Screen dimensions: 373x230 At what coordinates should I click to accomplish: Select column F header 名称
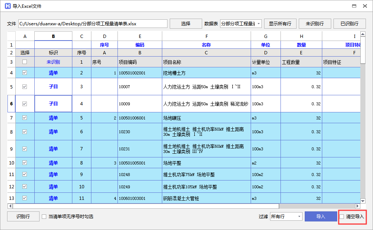tap(206, 45)
